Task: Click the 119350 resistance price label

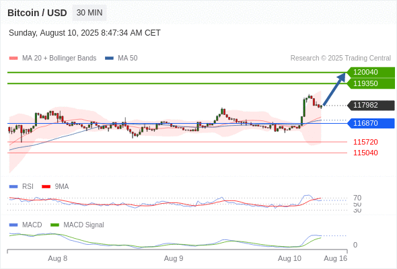Action: point(371,83)
